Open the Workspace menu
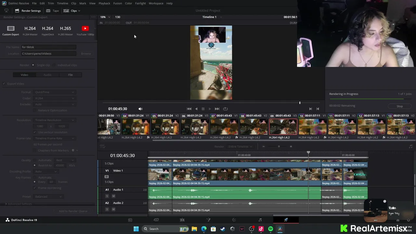This screenshot has width=416, height=234. (x=156, y=3)
